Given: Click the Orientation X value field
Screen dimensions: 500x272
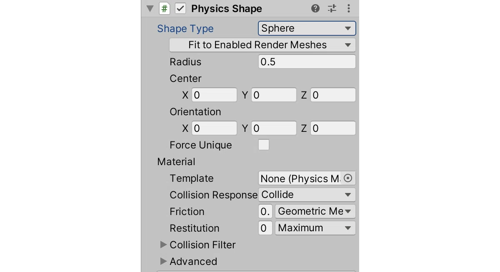Looking at the screenshot, I should (x=214, y=128).
